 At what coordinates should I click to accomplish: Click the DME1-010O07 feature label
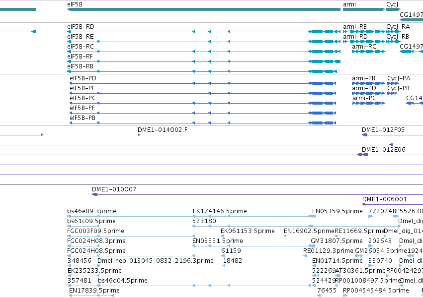click(x=114, y=189)
